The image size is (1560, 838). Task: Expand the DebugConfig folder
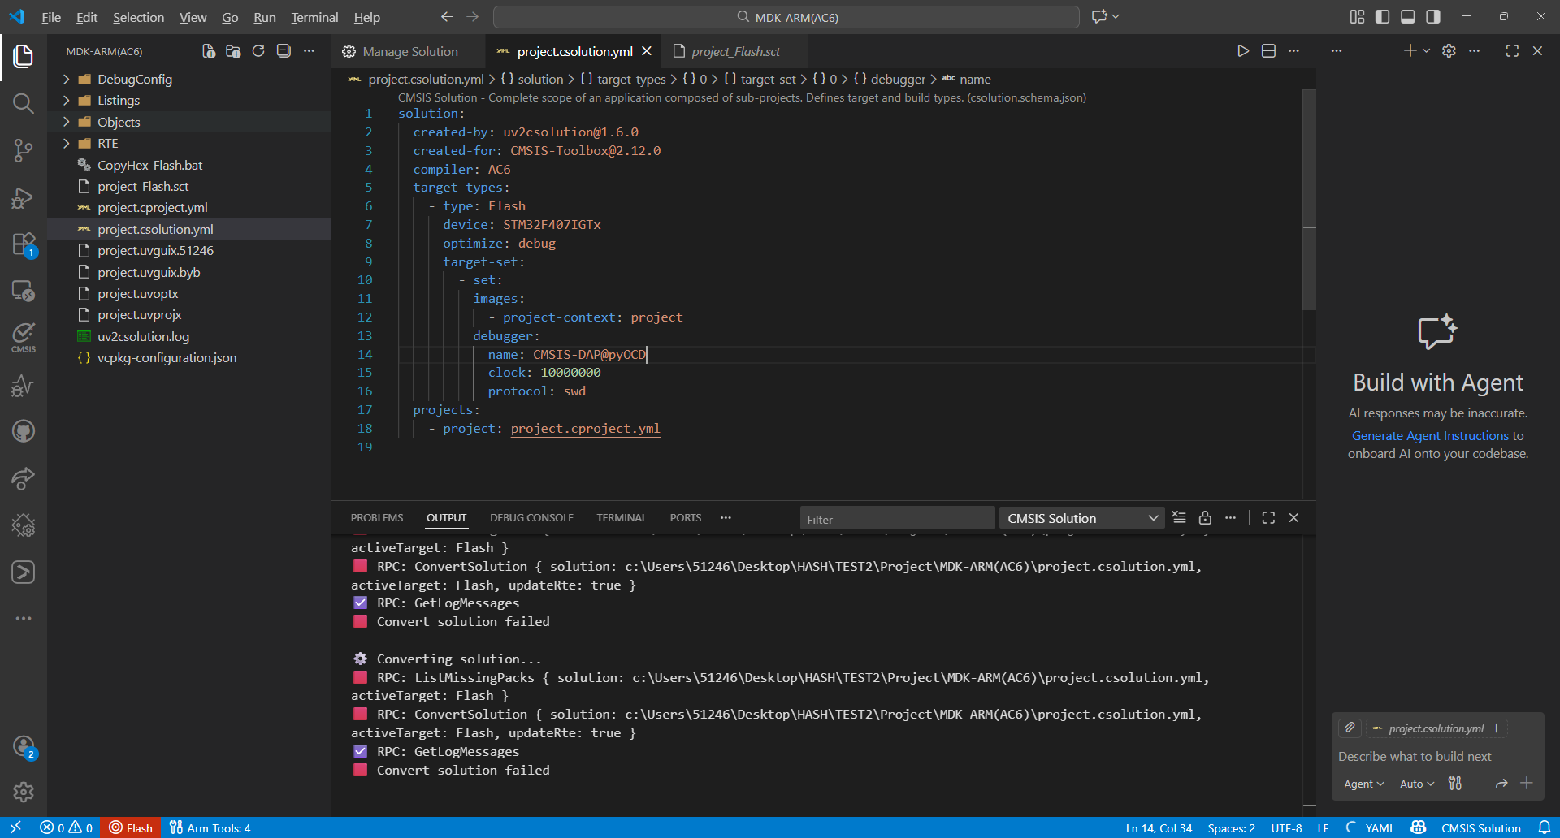[135, 79]
